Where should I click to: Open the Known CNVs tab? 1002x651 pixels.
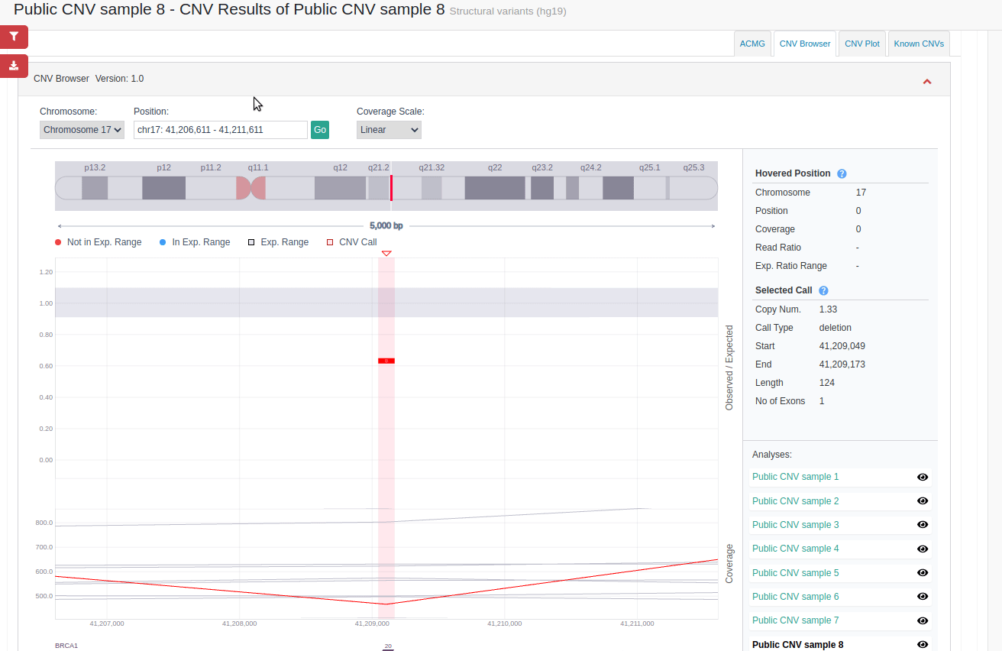(x=919, y=44)
